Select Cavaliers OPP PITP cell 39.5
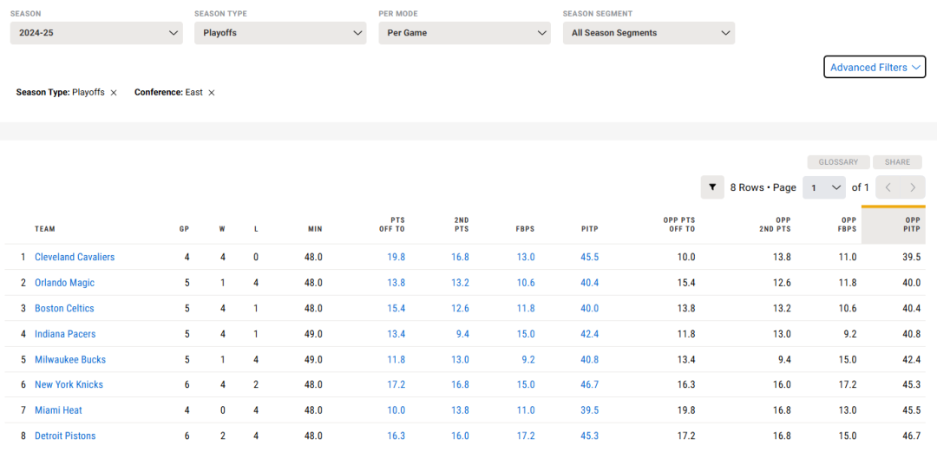Screen dimensions: 937x452 point(911,257)
